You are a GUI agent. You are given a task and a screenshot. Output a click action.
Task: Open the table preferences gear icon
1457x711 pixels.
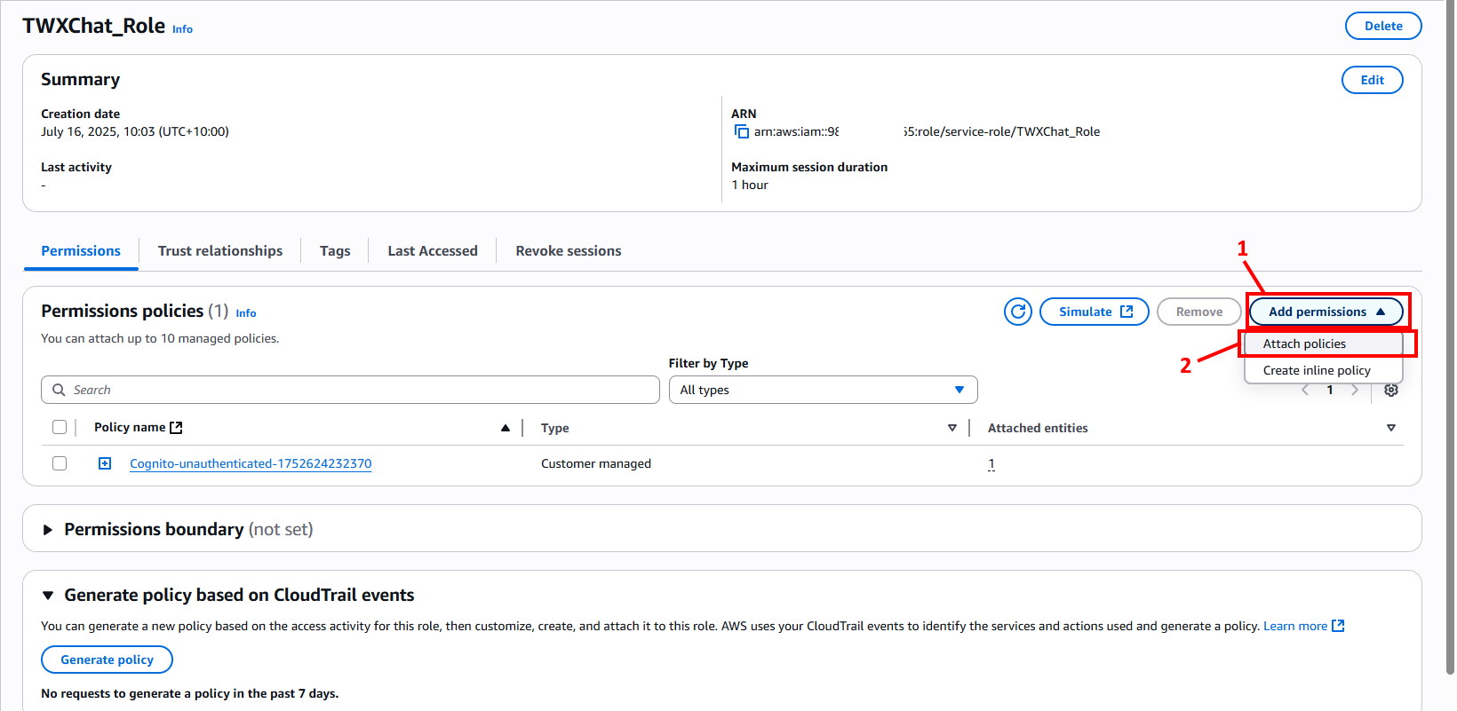click(1391, 391)
